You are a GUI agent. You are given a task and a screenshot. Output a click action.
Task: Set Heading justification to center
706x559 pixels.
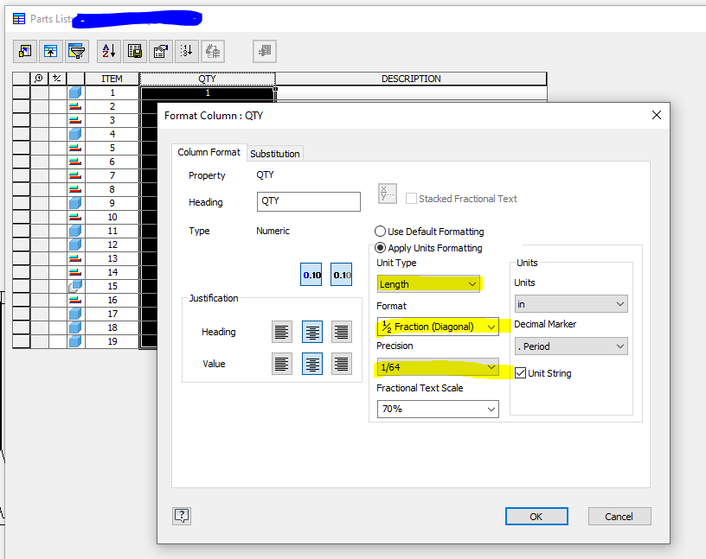click(x=312, y=332)
